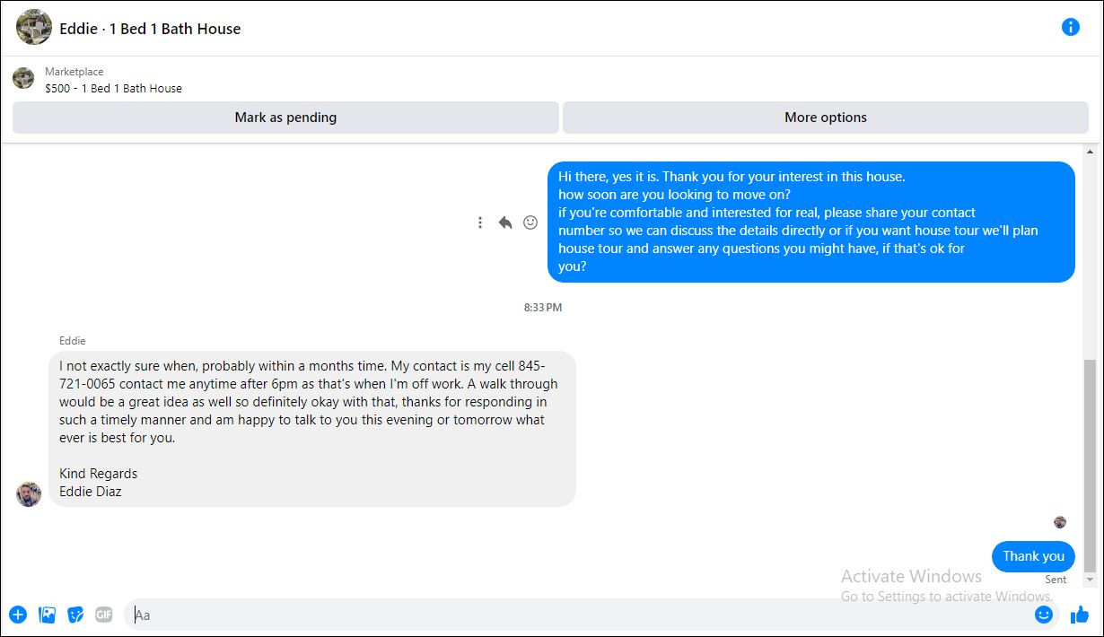Reply to the blue message with the arrow icon
Screen dimensions: 1104x637
(505, 223)
